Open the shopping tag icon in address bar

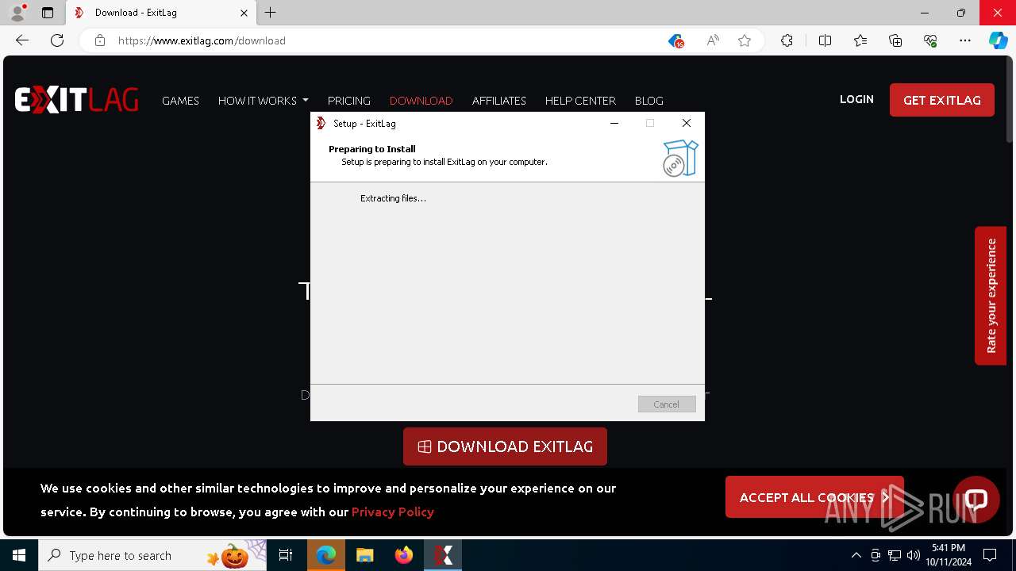tap(676, 40)
